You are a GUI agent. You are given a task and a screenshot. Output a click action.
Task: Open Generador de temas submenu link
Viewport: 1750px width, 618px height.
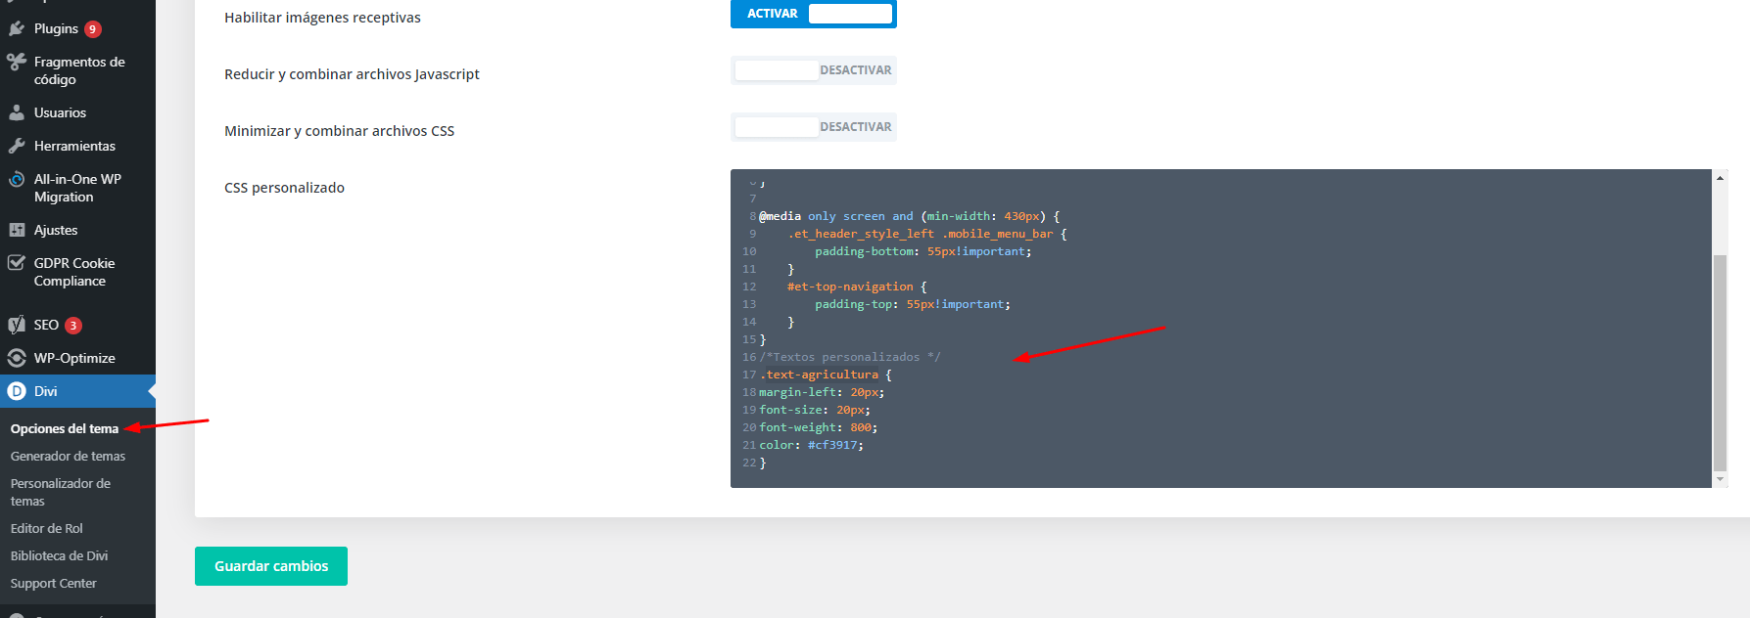point(69,456)
